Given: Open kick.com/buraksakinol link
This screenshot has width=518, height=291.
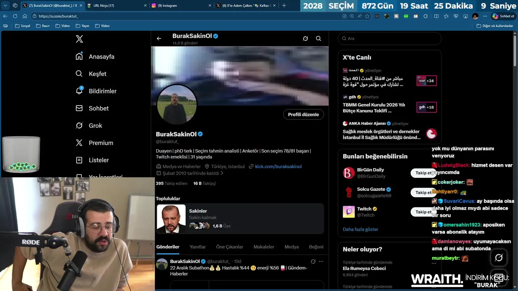Looking at the screenshot, I should pos(278,167).
